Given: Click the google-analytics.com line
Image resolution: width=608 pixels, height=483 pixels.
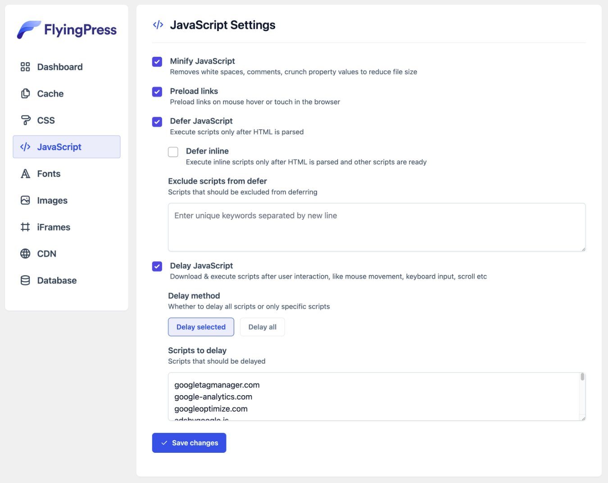Looking at the screenshot, I should 213,396.
